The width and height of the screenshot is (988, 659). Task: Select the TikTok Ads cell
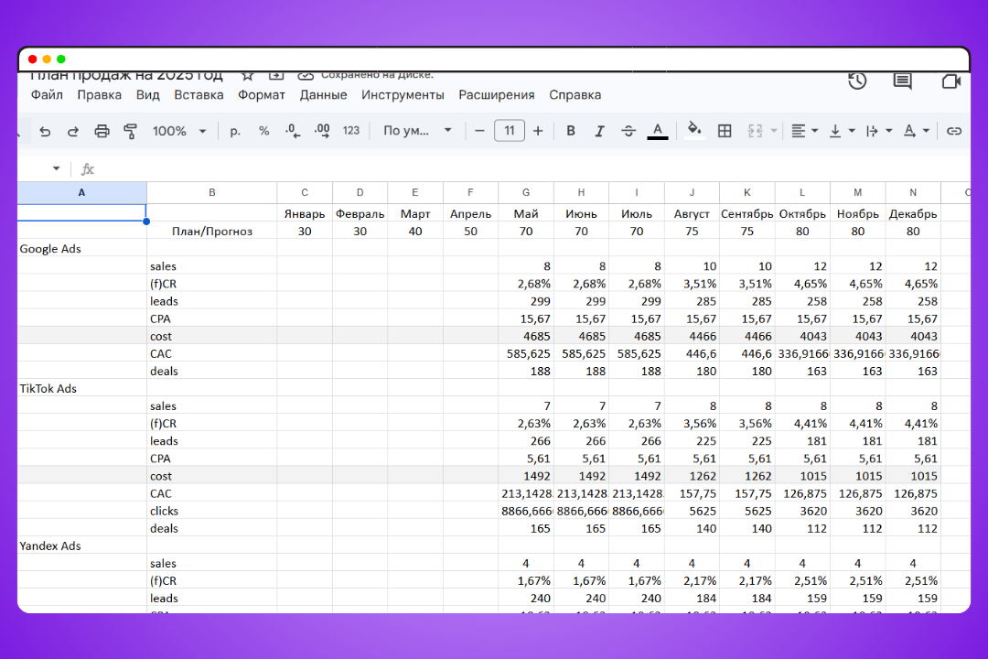tap(82, 388)
